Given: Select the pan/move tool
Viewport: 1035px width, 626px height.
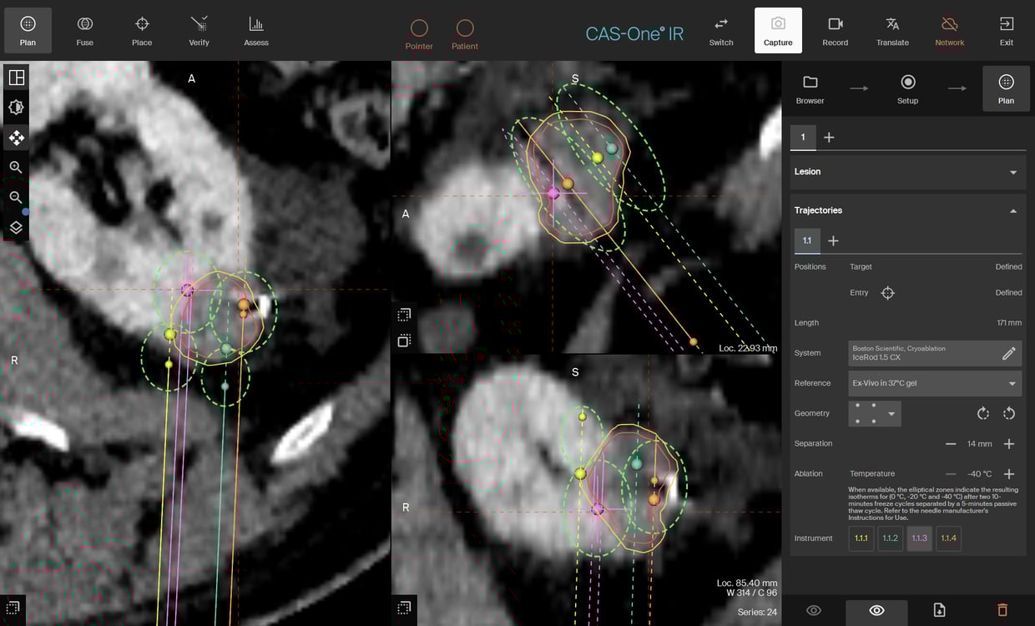Looking at the screenshot, I should [x=16, y=138].
